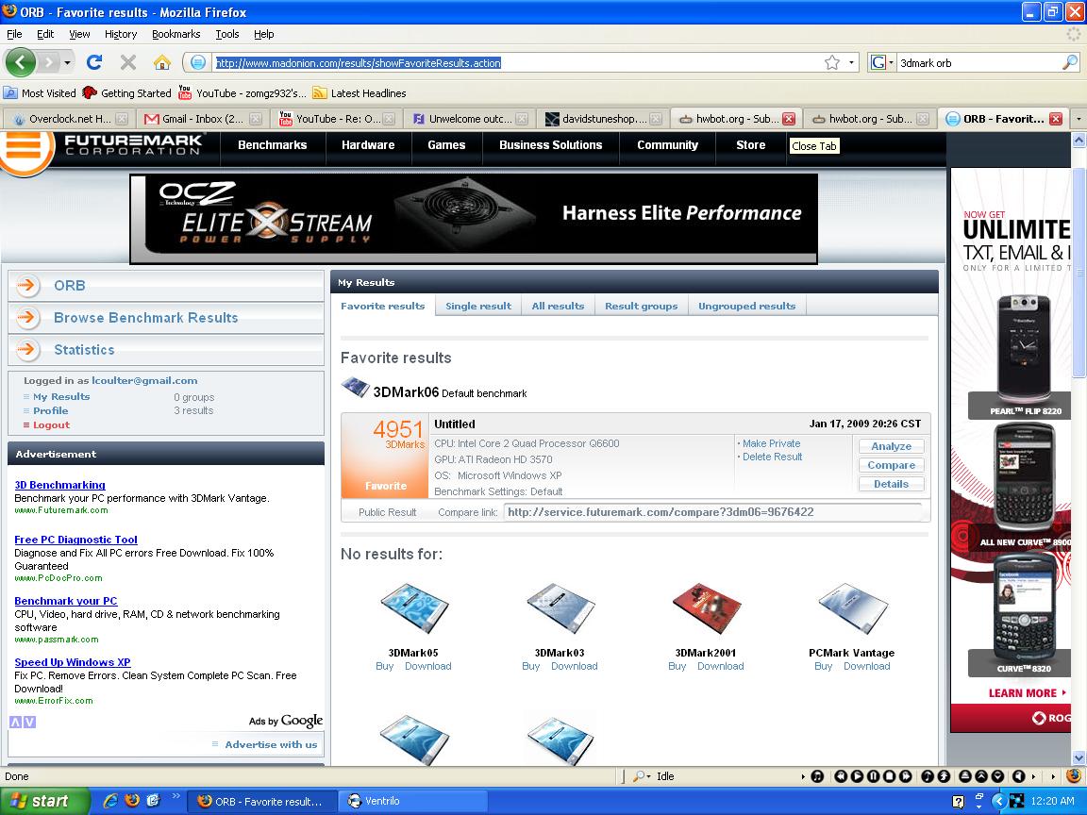The width and height of the screenshot is (1087, 815).
Task: Click the red Logout link
Action: (x=51, y=424)
